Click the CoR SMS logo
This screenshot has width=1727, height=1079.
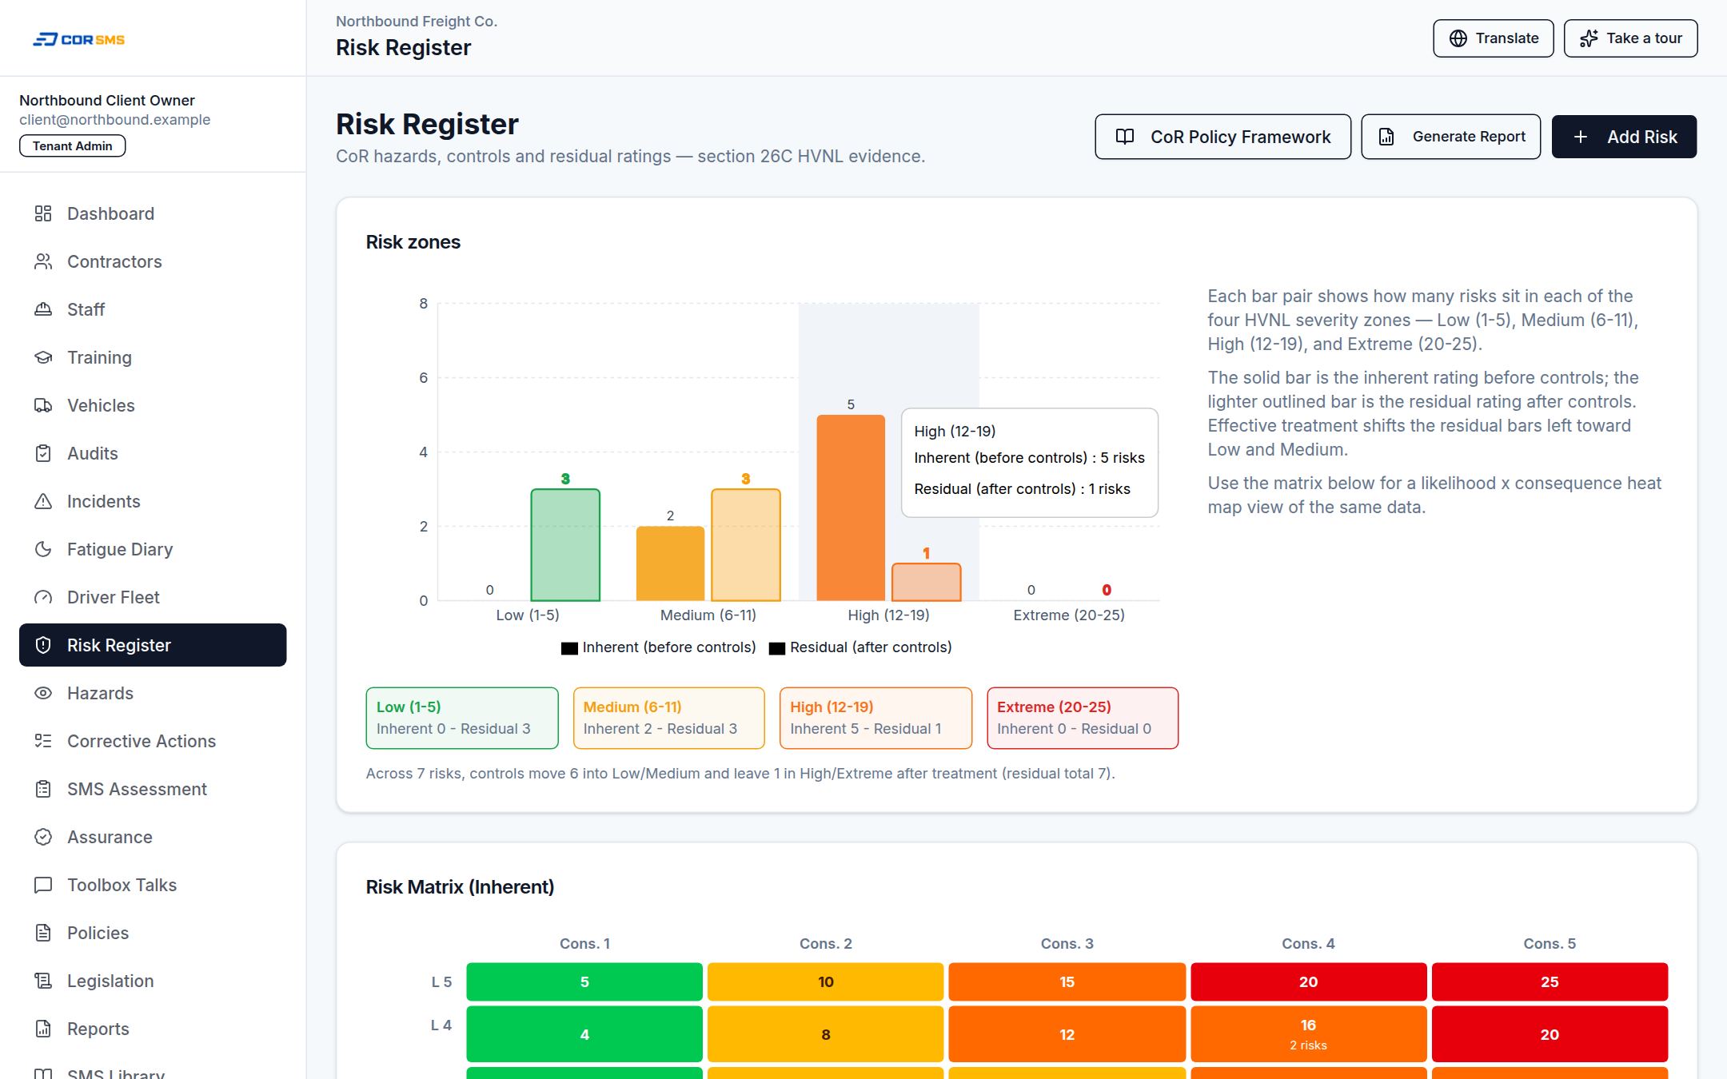(x=78, y=39)
